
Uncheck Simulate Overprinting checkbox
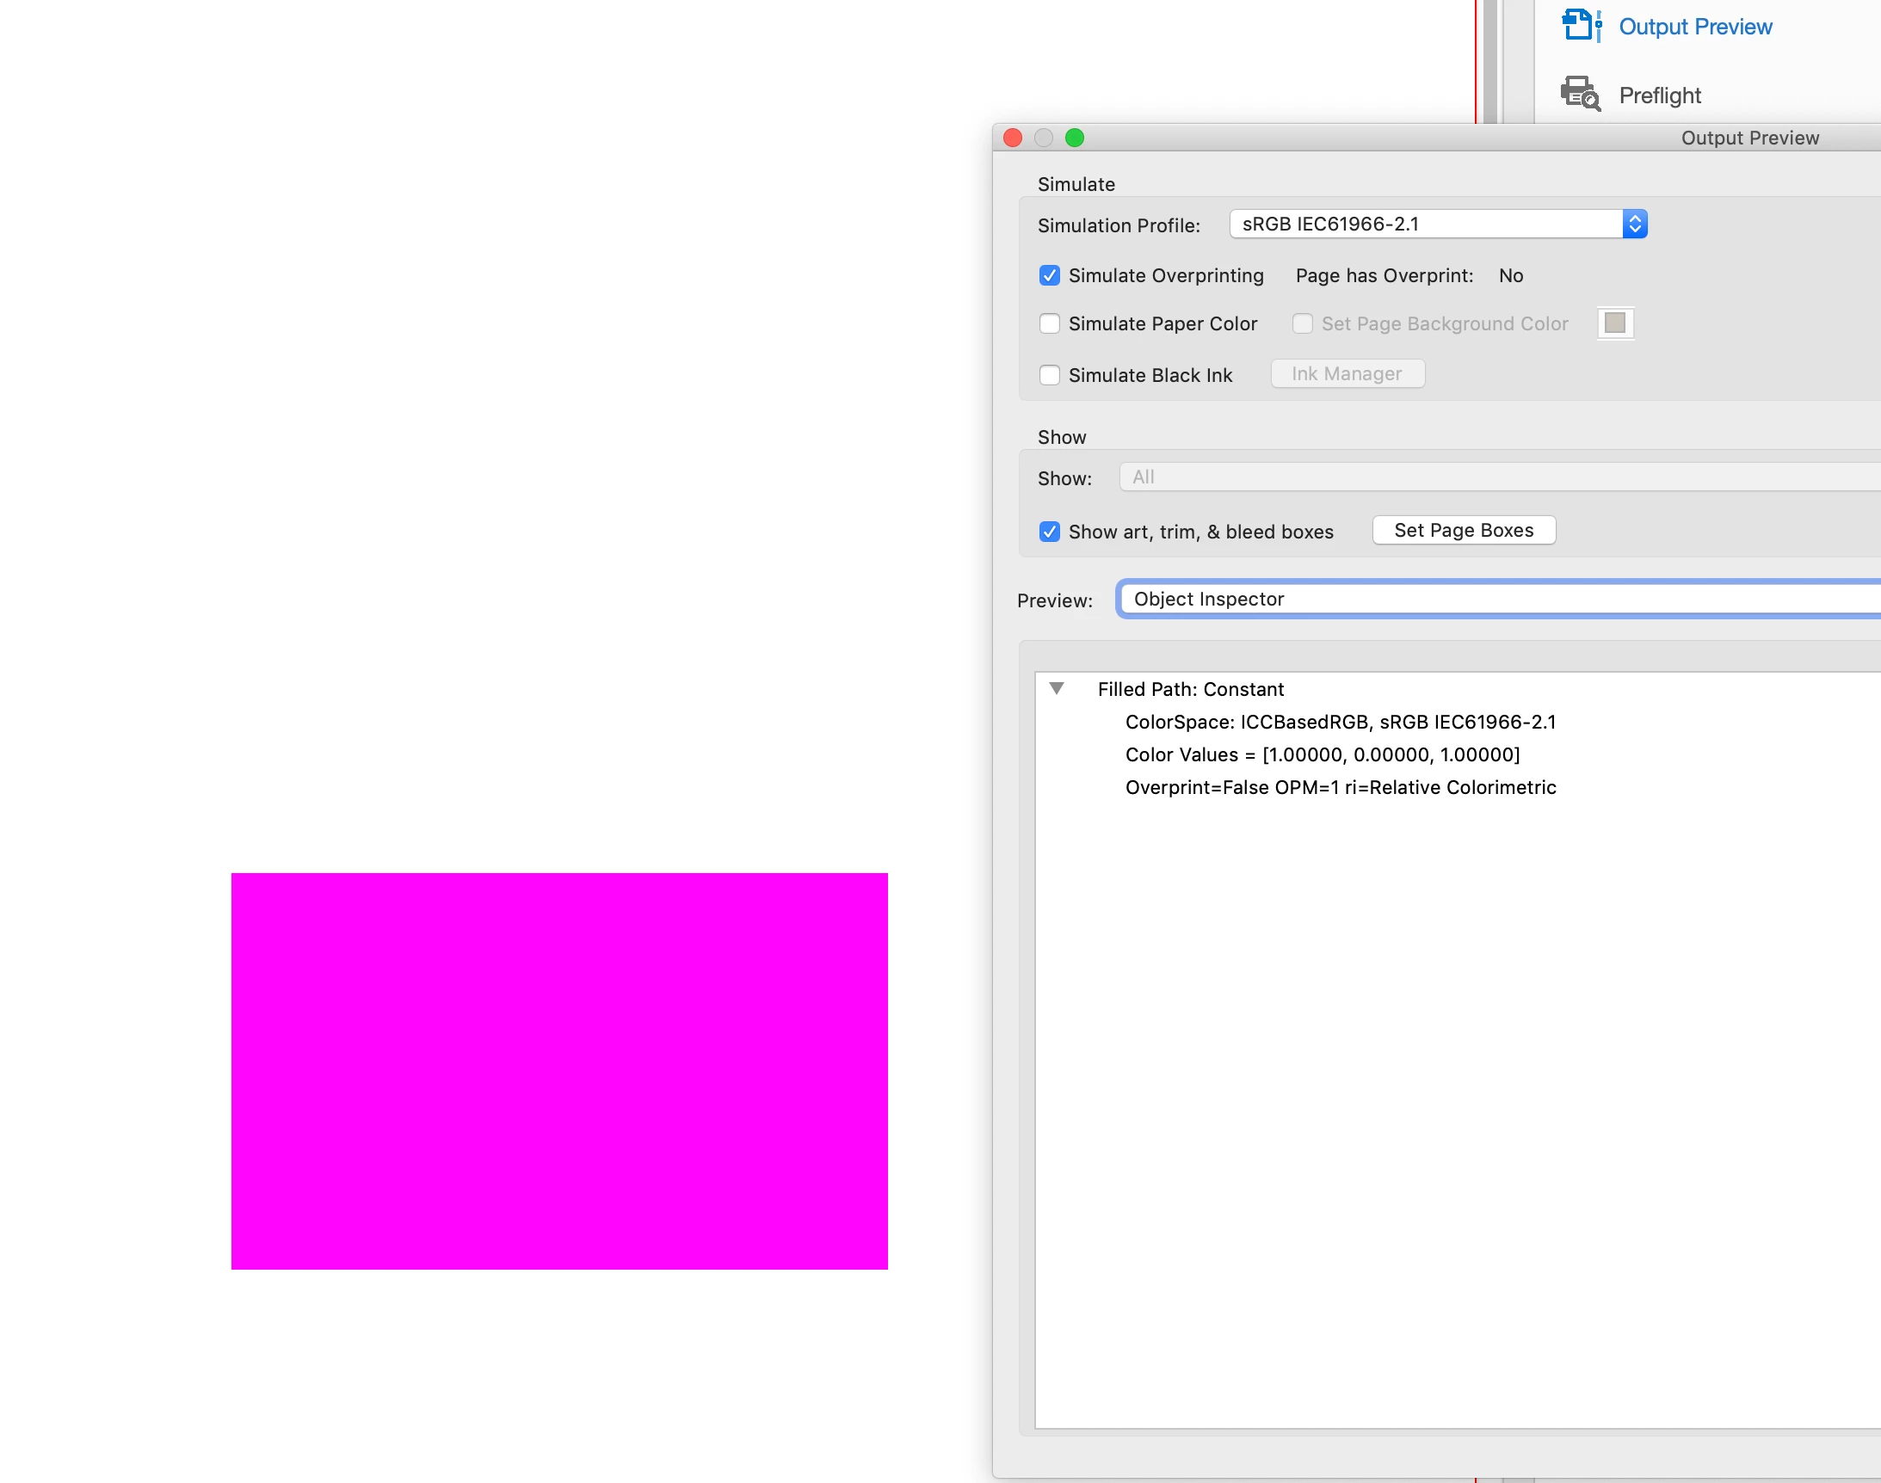[x=1049, y=276]
